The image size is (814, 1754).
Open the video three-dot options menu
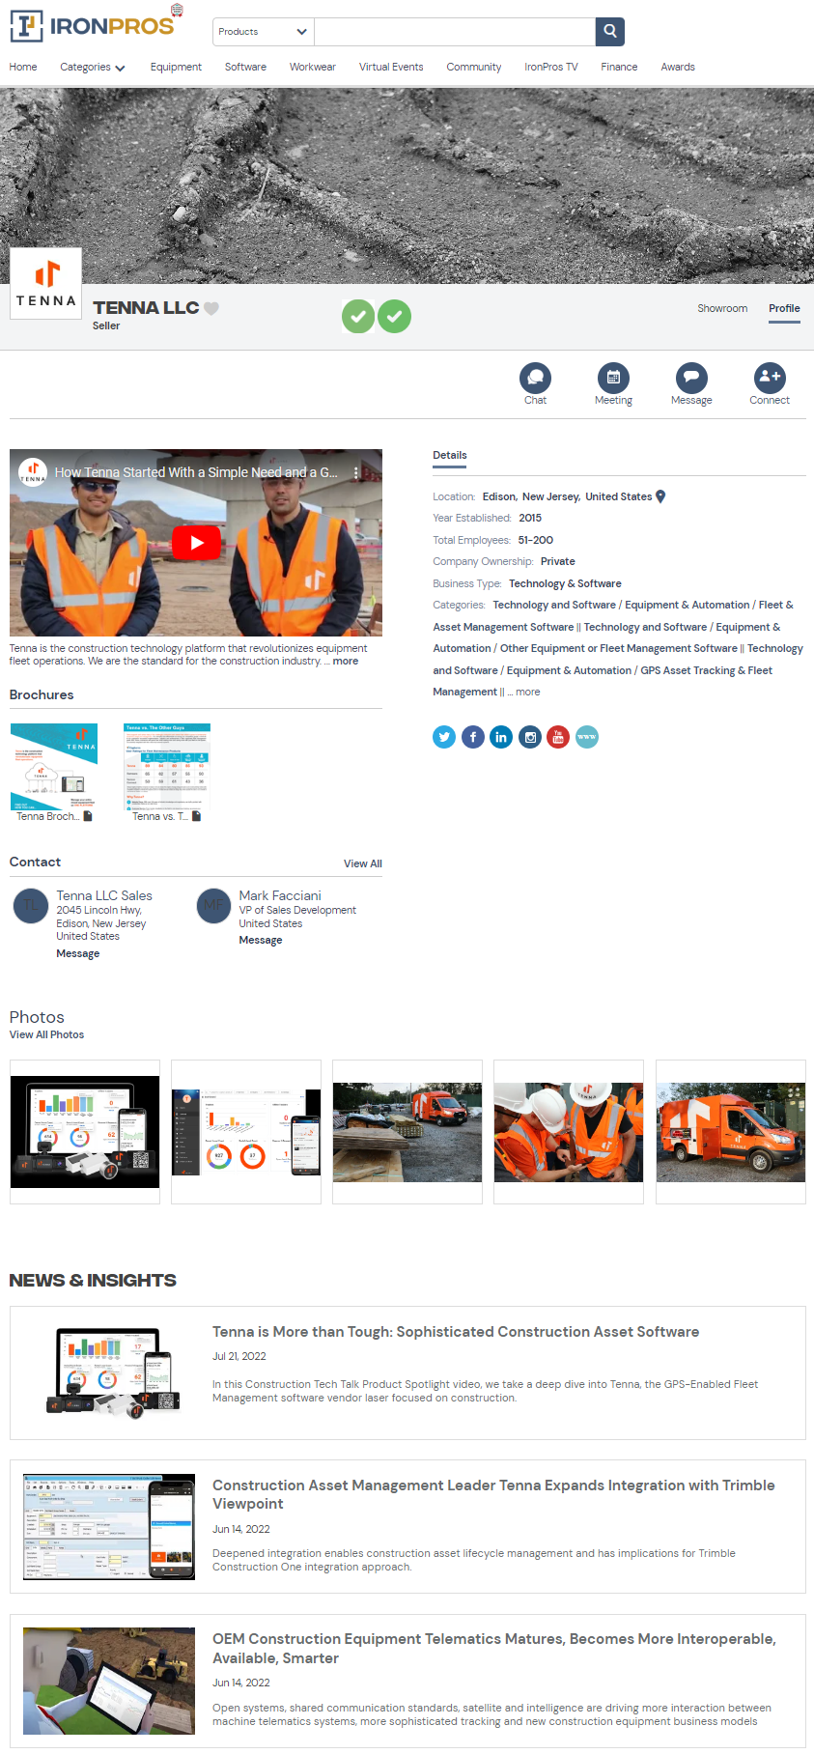tap(356, 473)
